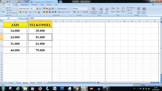Open the font name dropdown
162x91 pixels.
30,9
